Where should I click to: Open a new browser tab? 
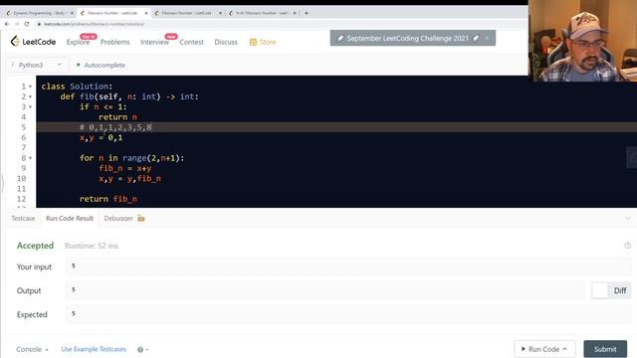click(x=307, y=13)
